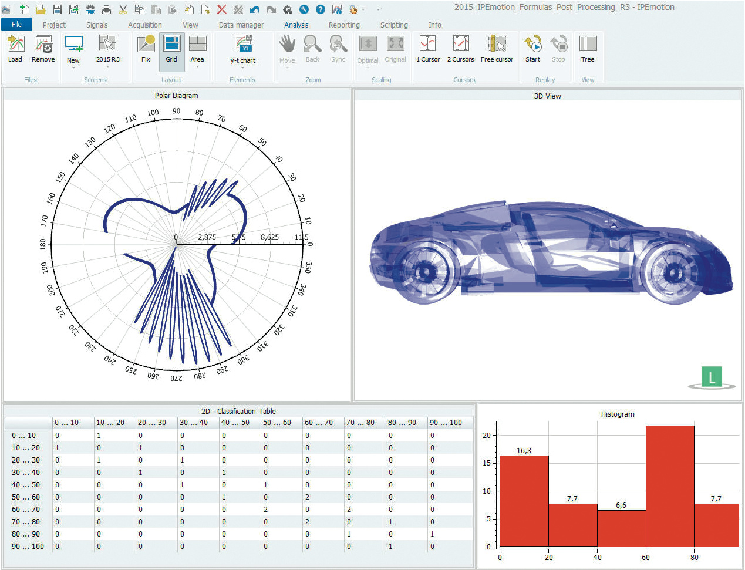Expand the New screen dropdown

click(73, 67)
